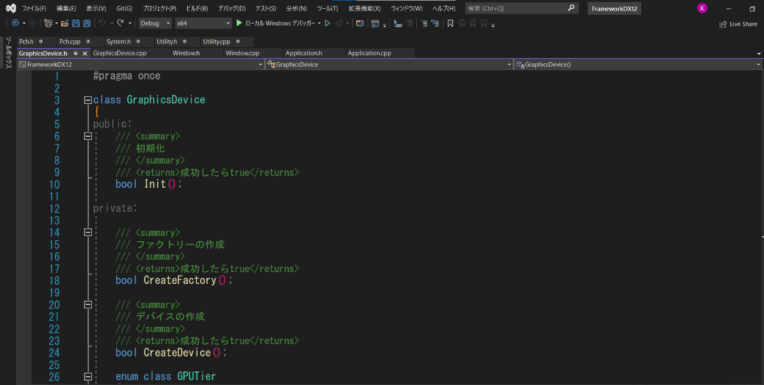The width and height of the screenshot is (764, 385).
Task: Click the navigate backward arrow icon
Action: coord(15,23)
